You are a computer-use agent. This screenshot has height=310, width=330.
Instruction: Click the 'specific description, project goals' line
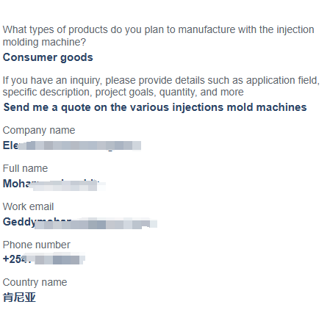coord(123,93)
